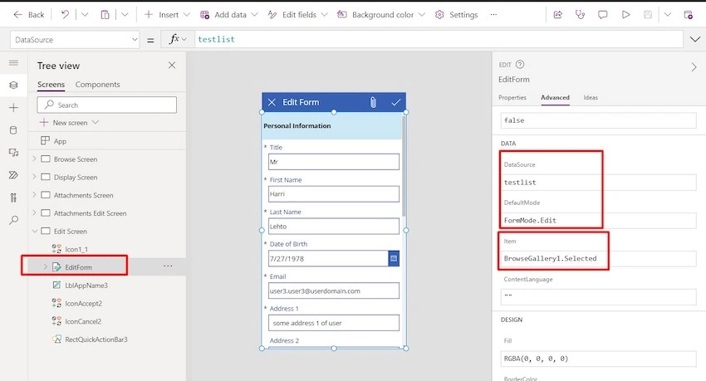
Task: Open the save options dropdown arrow
Action: 668,15
